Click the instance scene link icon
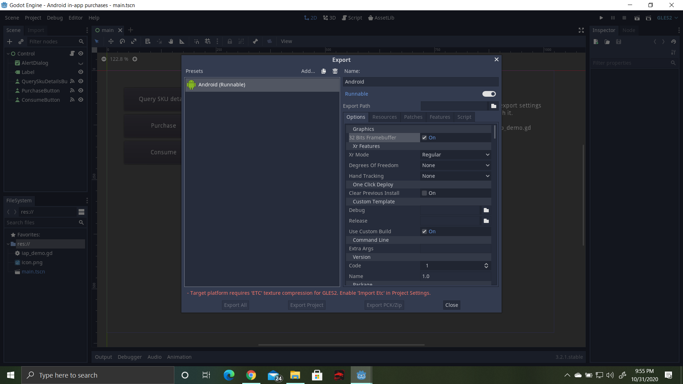Viewport: 683px width, 384px height. [21, 42]
